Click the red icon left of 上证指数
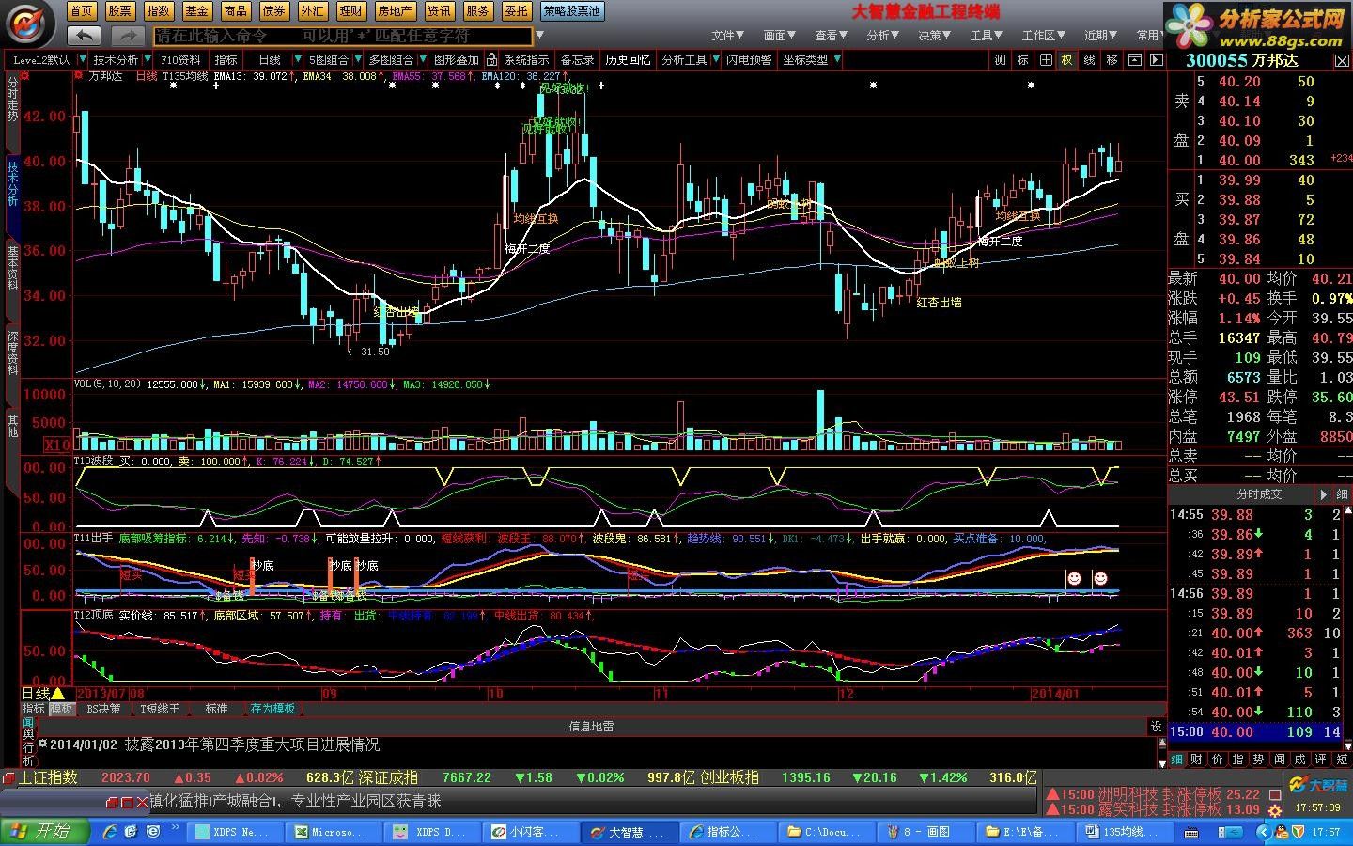The image size is (1353, 846). [9, 778]
